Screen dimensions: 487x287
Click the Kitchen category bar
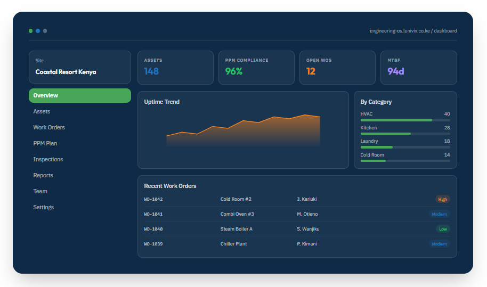[405, 134]
